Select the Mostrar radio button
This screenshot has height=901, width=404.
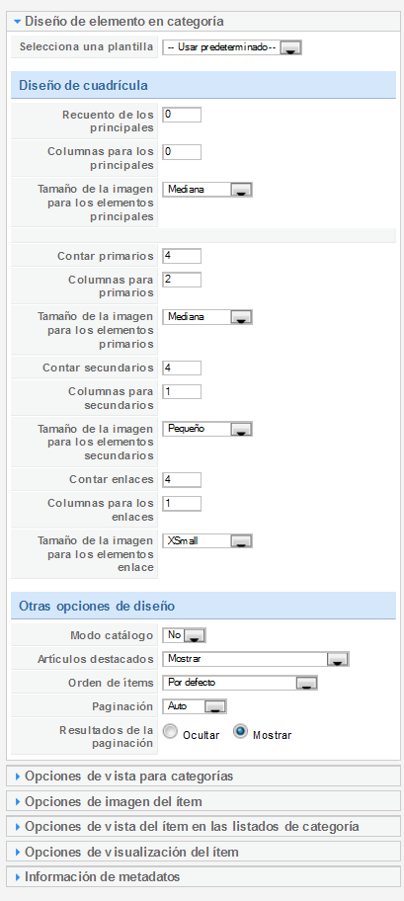click(x=241, y=731)
